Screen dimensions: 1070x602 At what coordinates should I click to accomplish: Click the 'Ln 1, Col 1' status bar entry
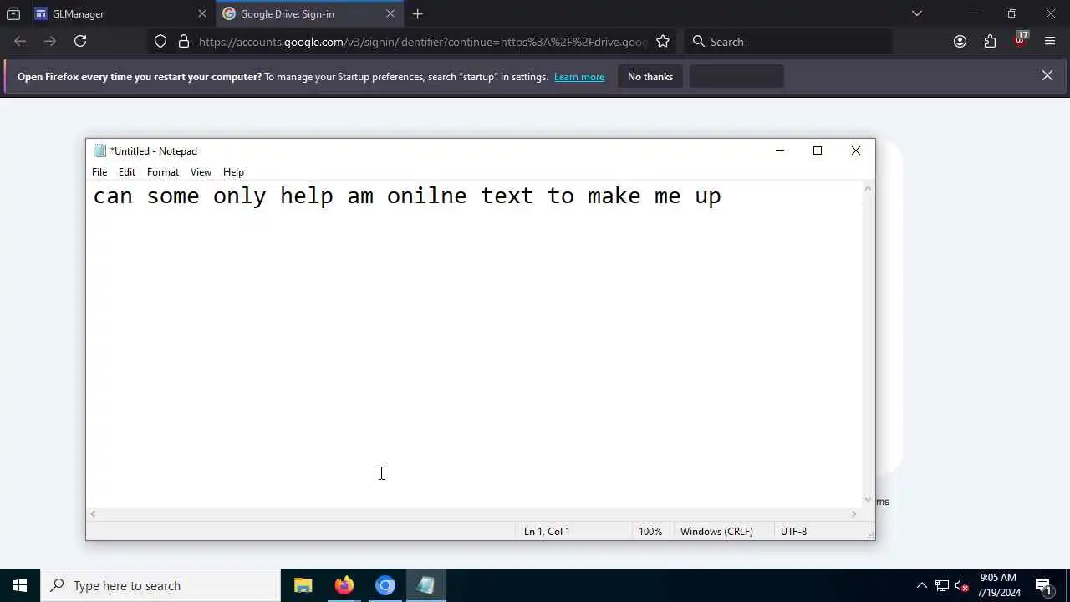point(547,531)
